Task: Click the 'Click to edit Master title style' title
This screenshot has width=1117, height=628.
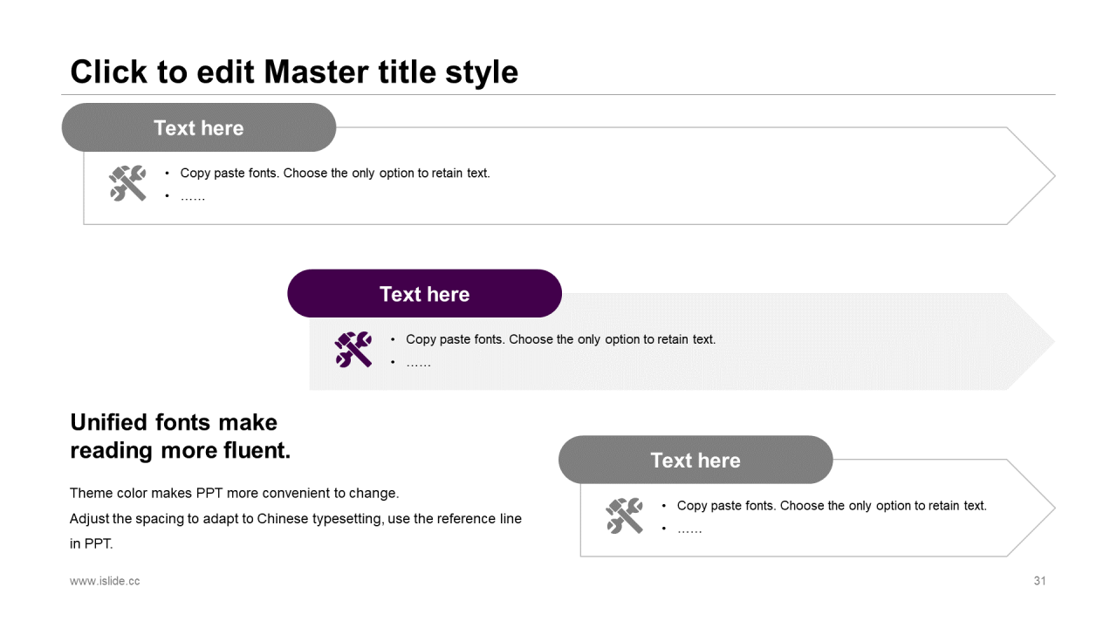Action: pyautogui.click(x=294, y=72)
